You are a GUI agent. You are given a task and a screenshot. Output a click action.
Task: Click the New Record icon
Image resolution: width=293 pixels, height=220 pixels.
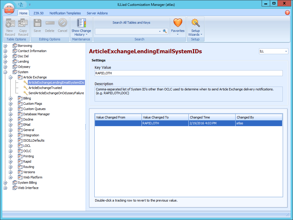10,23
